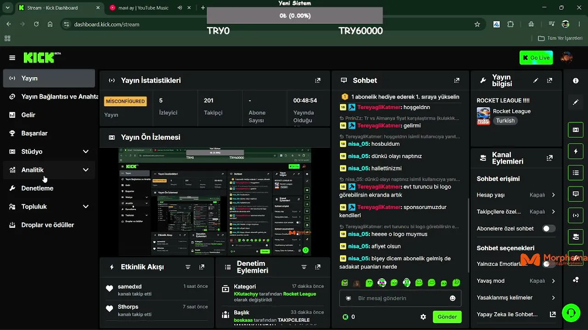Select the Sthorps follow activity row
The image size is (588, 330).
[157, 310]
